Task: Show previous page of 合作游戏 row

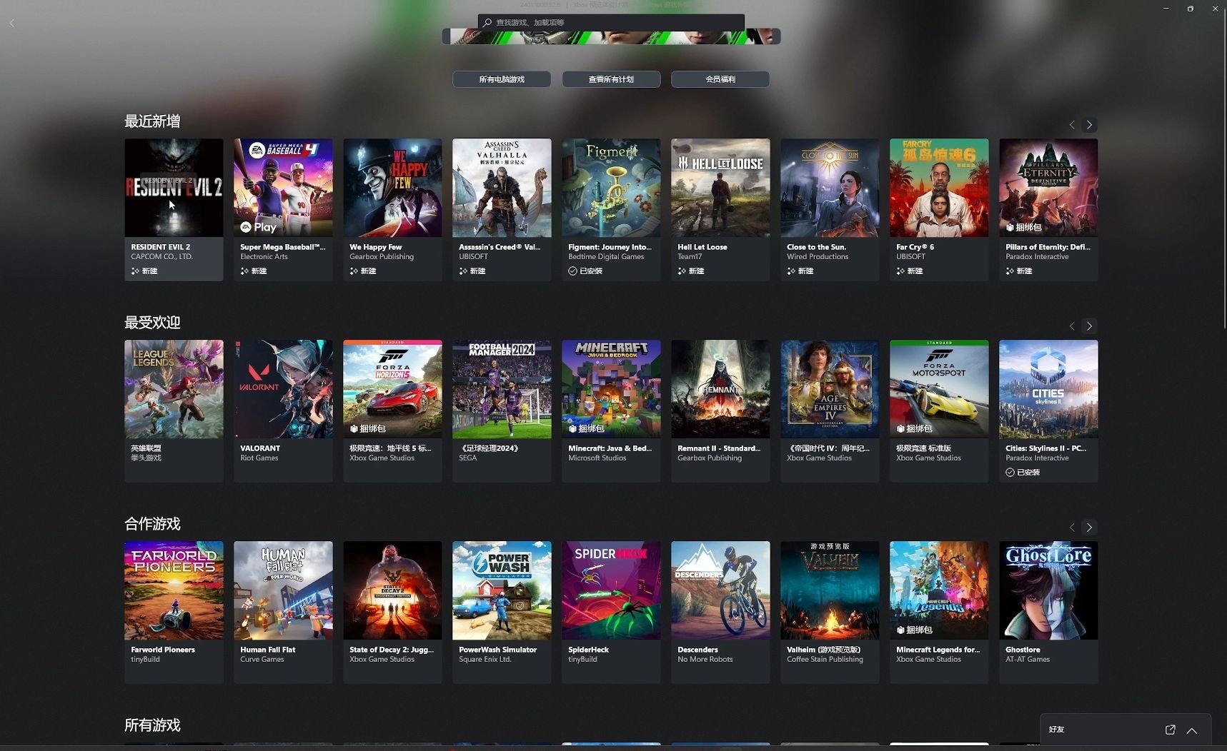Action: point(1072,528)
